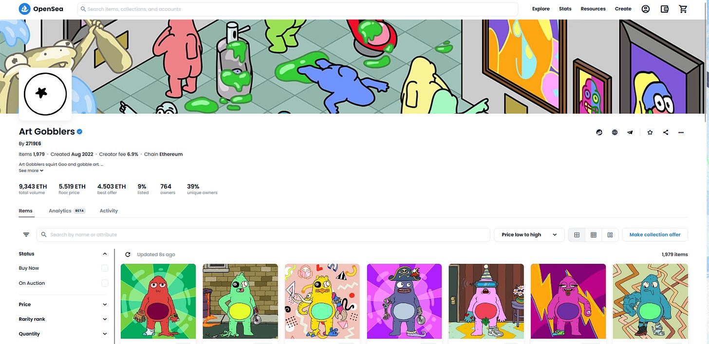Click the Creator fee 6.9% text
This screenshot has width=709, height=344.
pyautogui.click(x=119, y=154)
